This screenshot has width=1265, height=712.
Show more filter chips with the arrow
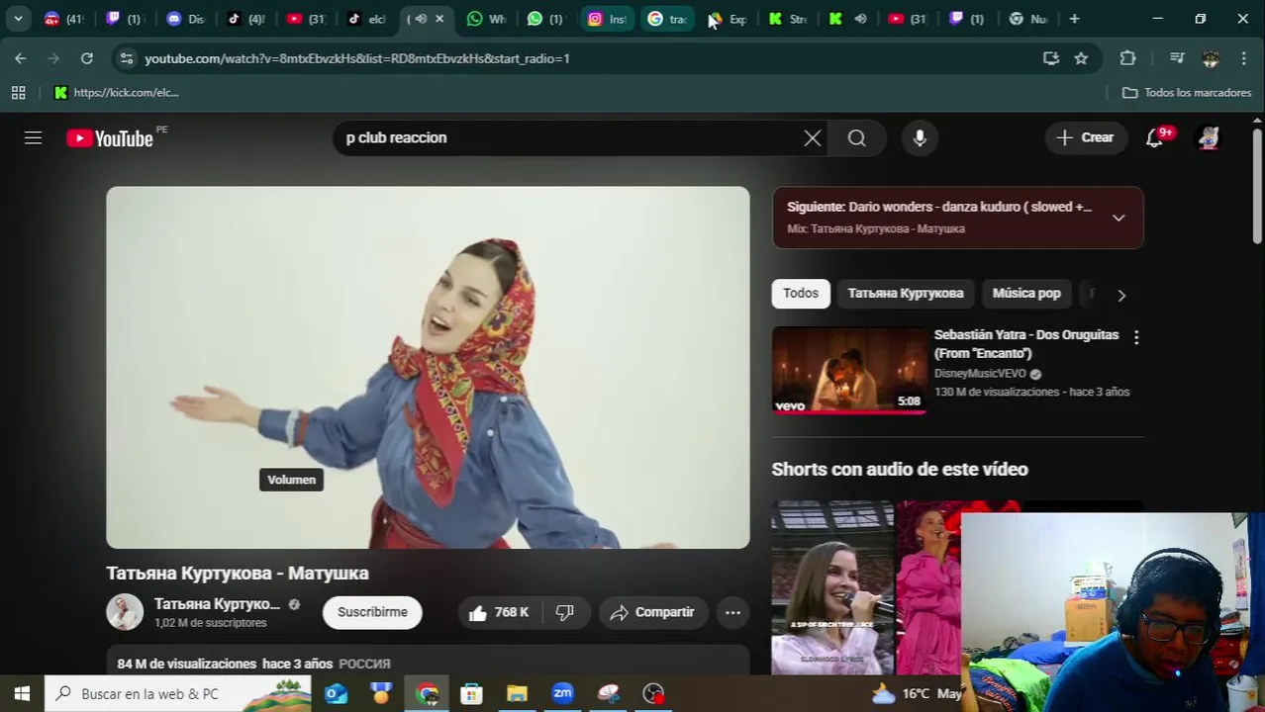pyautogui.click(x=1120, y=295)
